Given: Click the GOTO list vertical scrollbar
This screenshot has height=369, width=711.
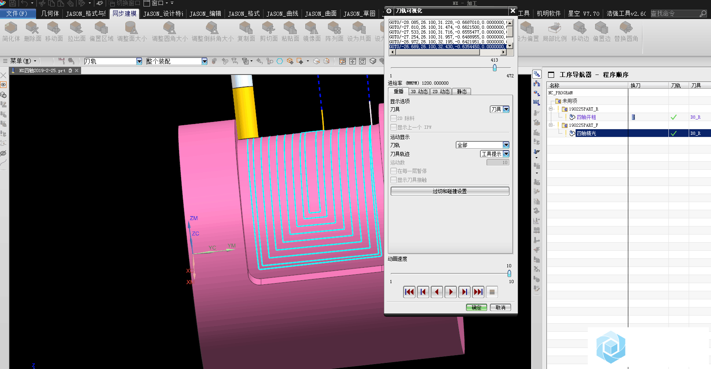Looking at the screenshot, I should point(510,34).
